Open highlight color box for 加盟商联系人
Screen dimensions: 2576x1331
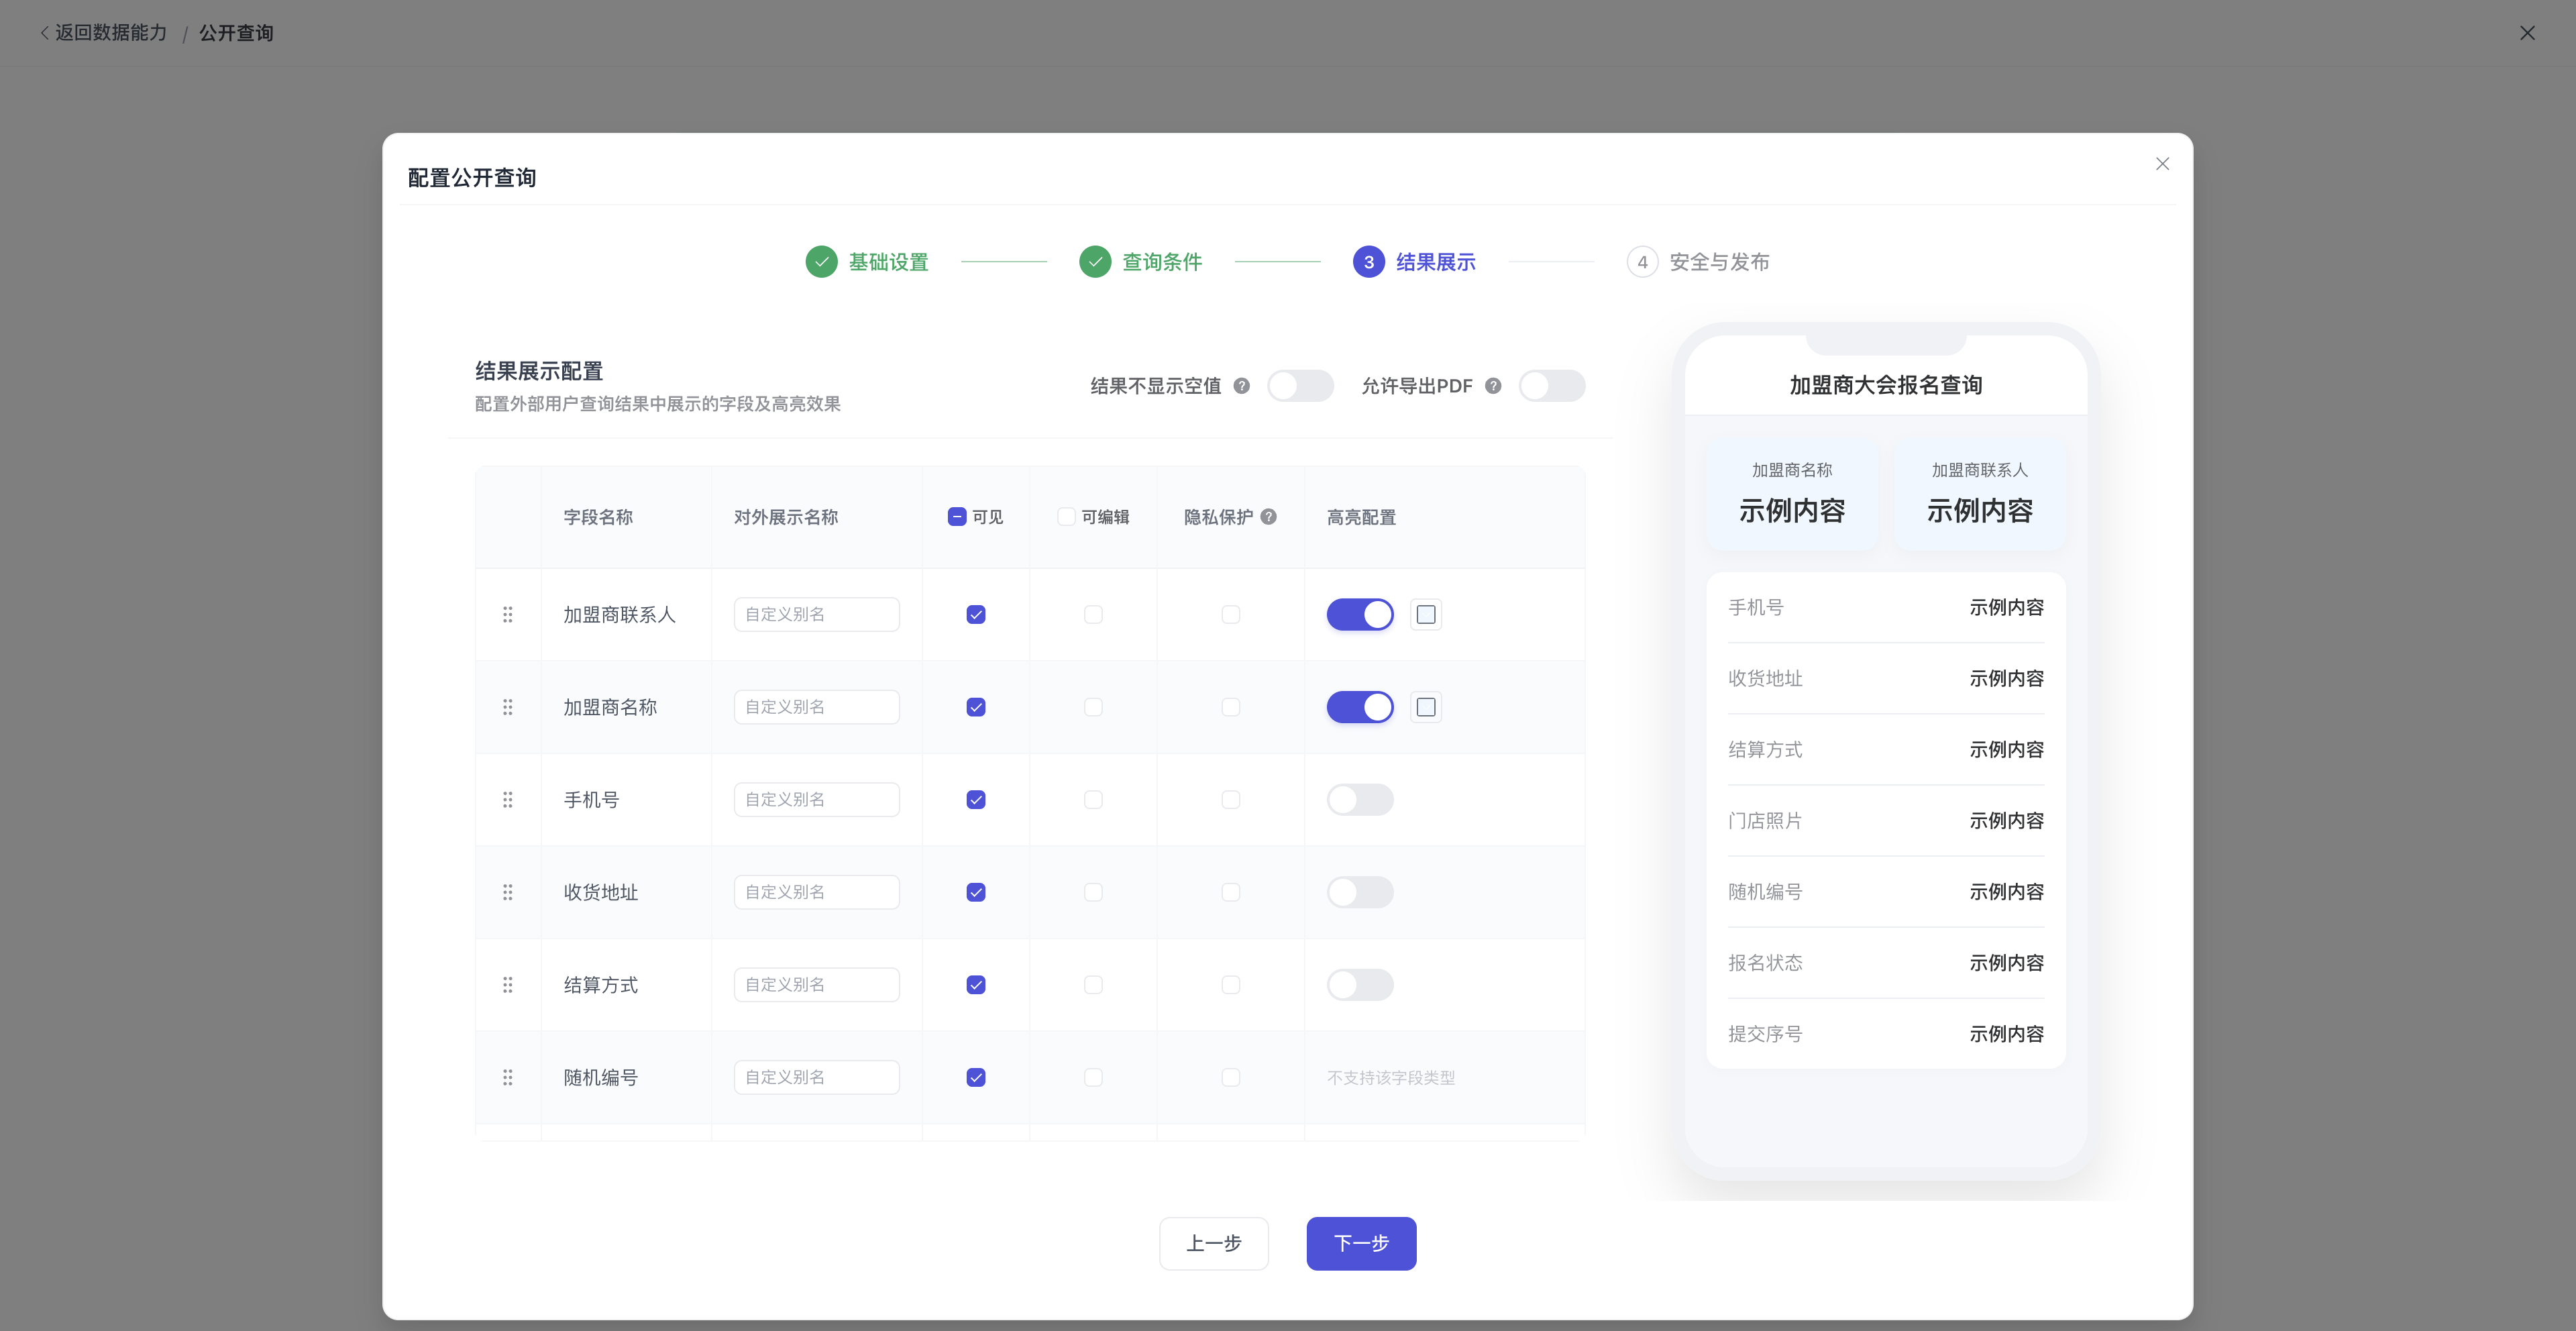click(1426, 614)
